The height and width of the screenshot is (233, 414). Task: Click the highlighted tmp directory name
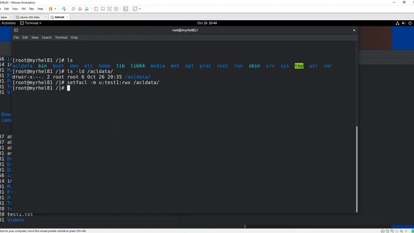(x=299, y=66)
